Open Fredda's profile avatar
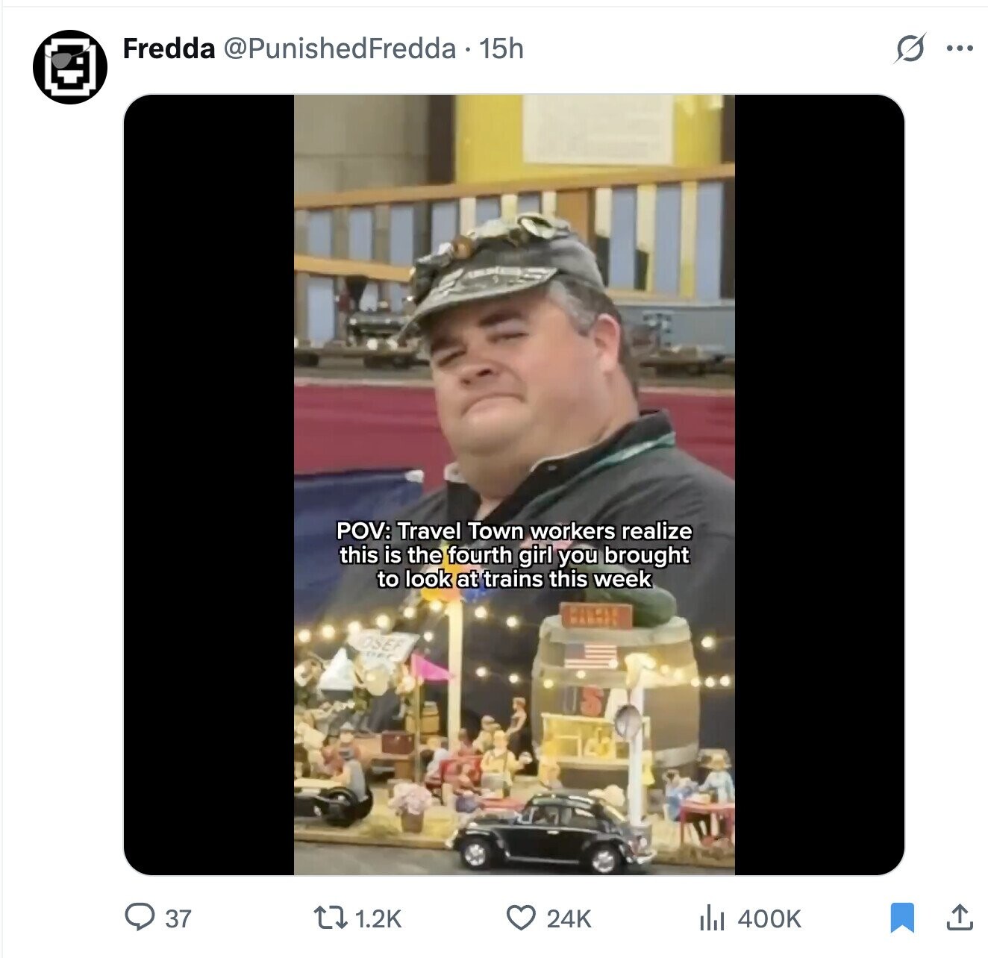This screenshot has height=958, width=988. (x=70, y=67)
